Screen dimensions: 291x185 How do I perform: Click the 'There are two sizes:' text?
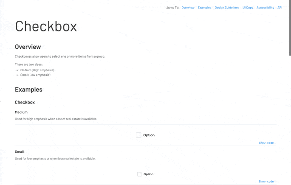click(28, 64)
